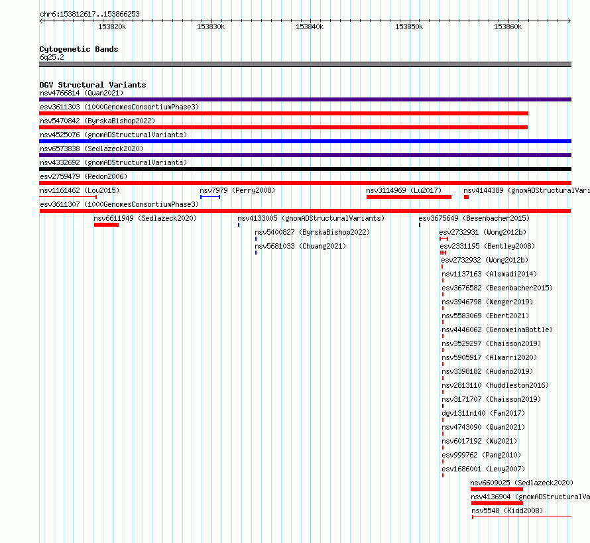Click the 153850k ruler label
This screenshot has height=543, width=590.
pyautogui.click(x=409, y=27)
